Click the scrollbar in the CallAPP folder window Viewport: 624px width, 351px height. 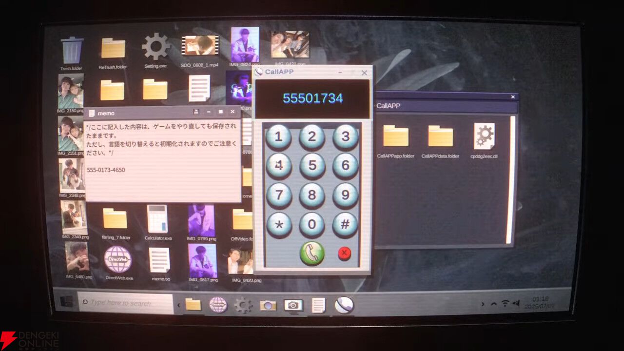pyautogui.click(x=509, y=180)
